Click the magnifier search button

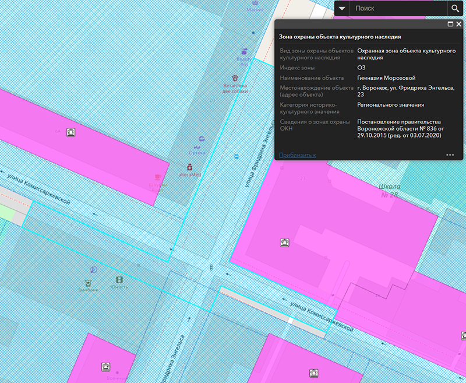tap(456, 9)
